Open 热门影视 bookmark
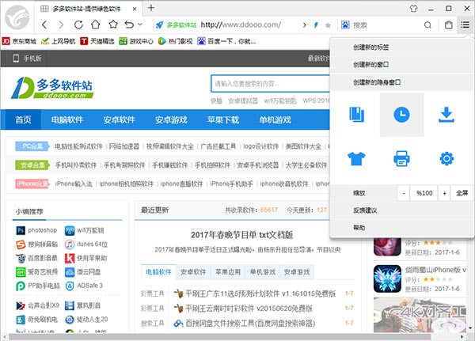Image resolution: width=475 pixels, height=341 pixels. pyautogui.click(x=176, y=41)
